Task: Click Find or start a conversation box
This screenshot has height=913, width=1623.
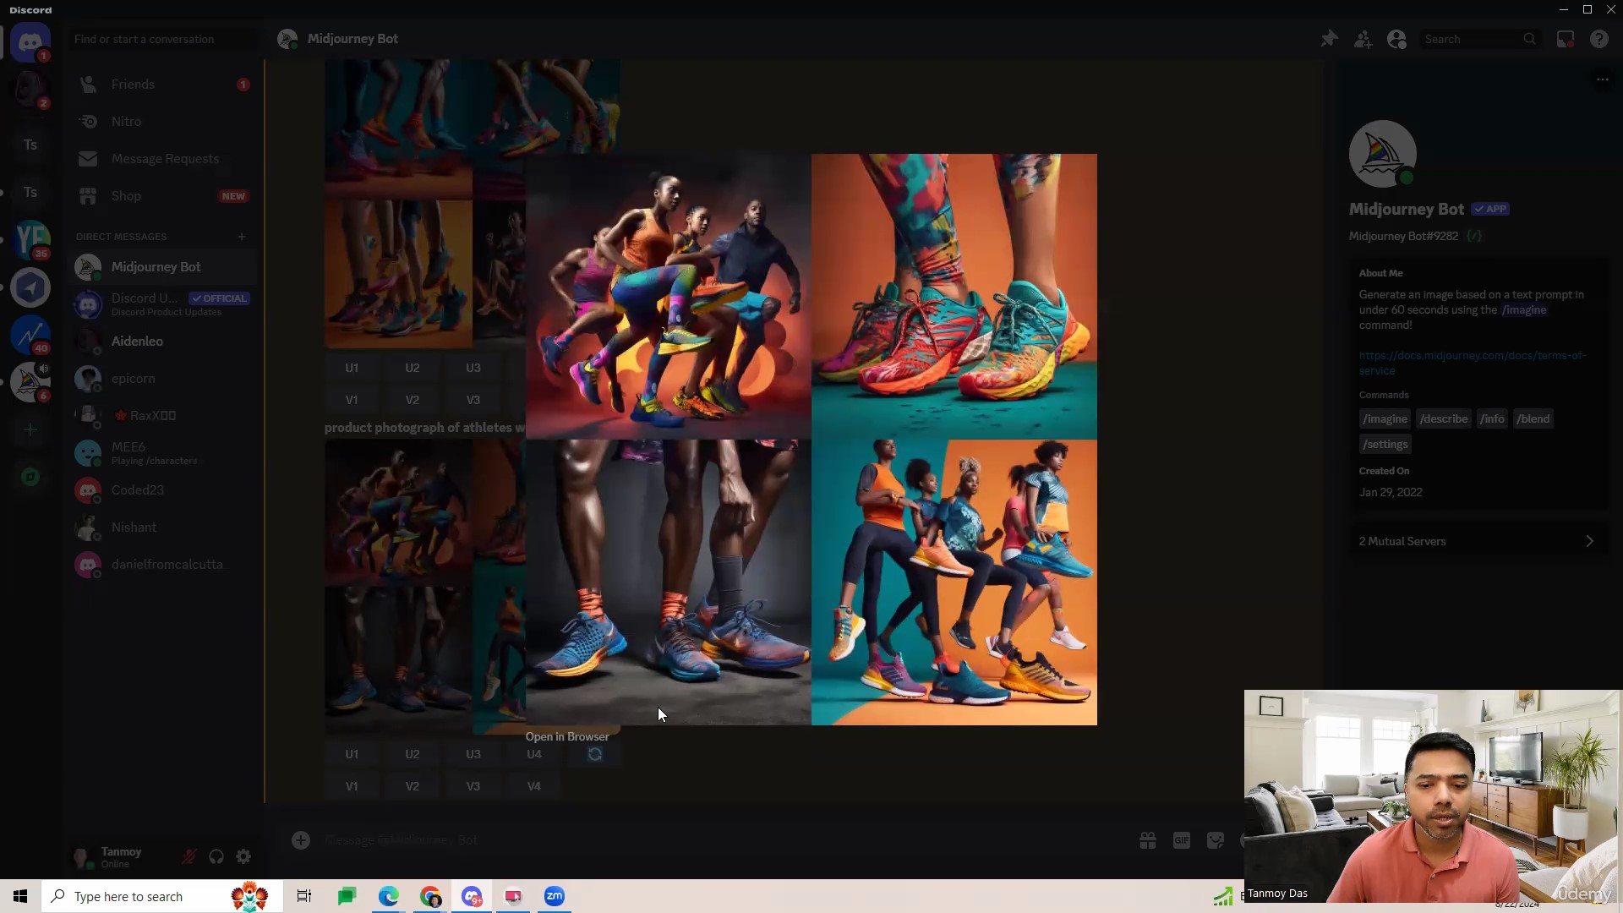Action: 162,39
